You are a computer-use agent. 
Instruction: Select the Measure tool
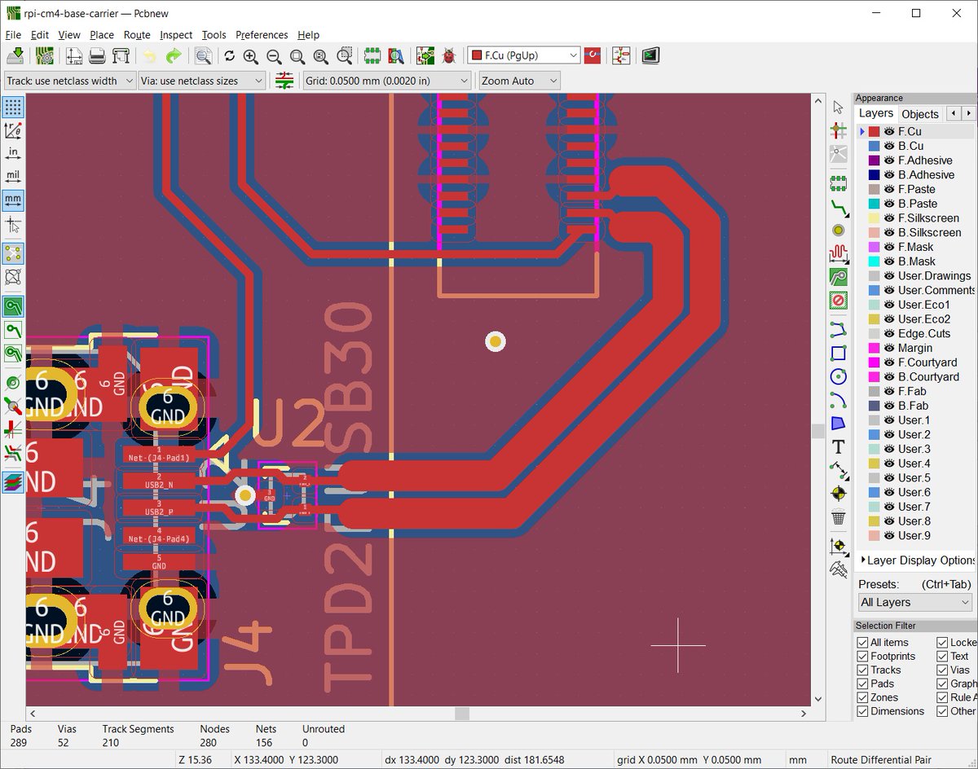pyautogui.click(x=839, y=568)
